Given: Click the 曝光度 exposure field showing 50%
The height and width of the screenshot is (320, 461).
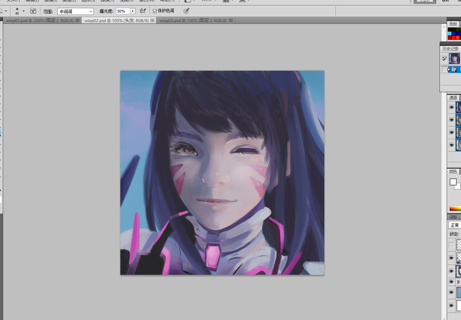Looking at the screenshot, I should click(x=123, y=11).
